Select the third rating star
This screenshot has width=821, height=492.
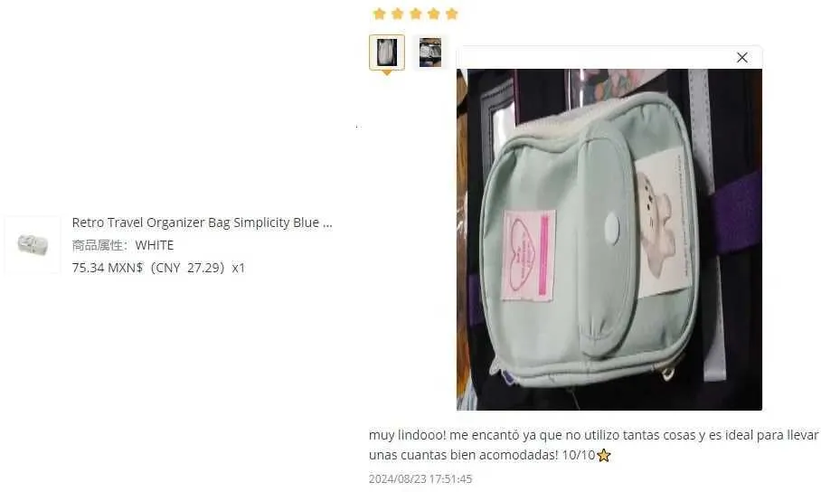tap(416, 14)
